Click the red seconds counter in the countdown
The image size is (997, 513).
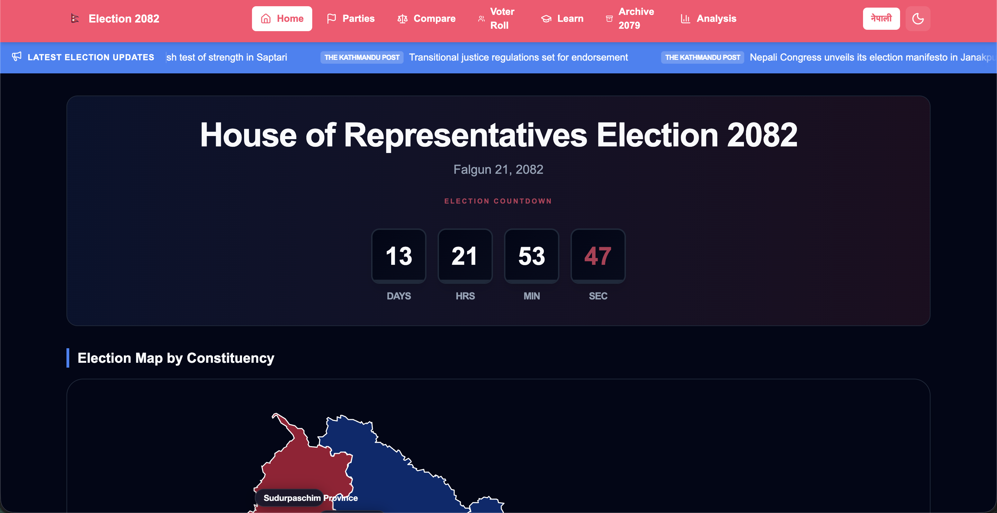[598, 255]
